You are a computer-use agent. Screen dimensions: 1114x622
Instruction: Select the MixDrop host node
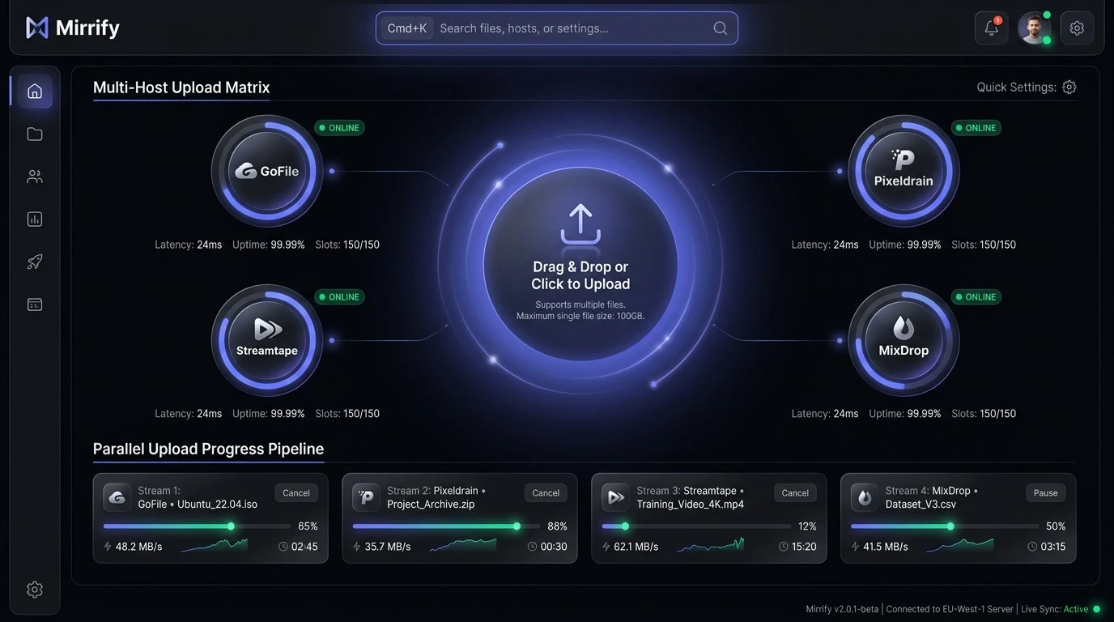904,340
